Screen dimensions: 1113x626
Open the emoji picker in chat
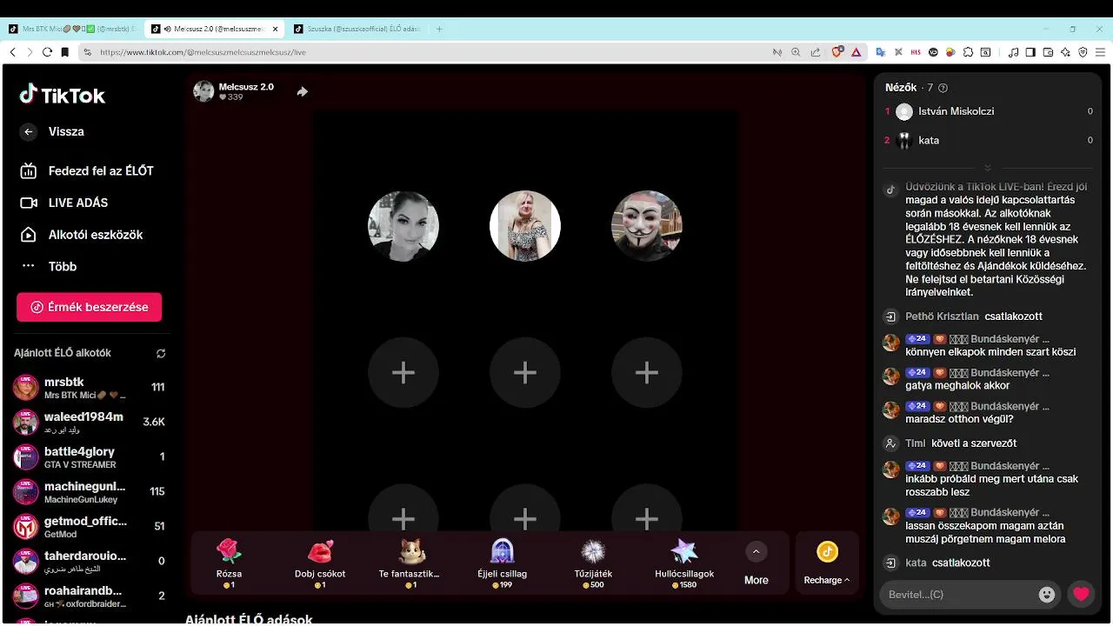(1047, 595)
